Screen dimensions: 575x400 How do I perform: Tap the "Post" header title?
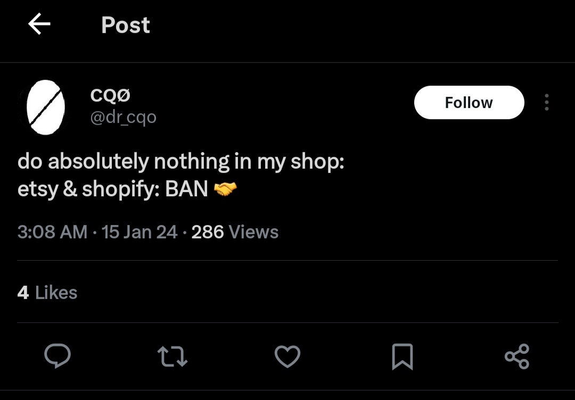tap(126, 25)
